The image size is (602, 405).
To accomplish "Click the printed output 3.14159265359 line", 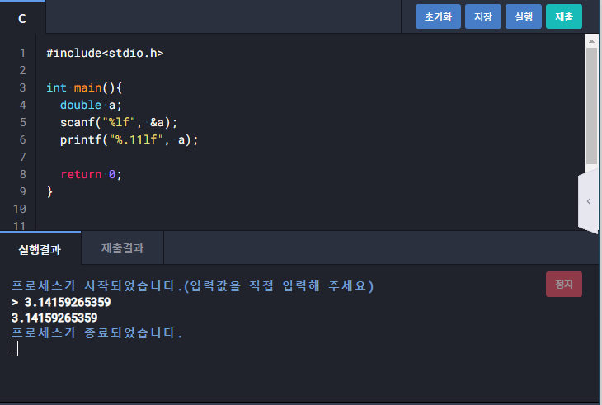I will coord(54,318).
